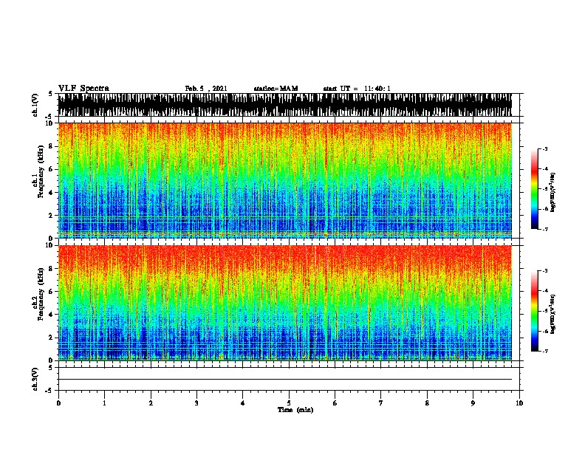Click the ch.1 "Frequency (kHz)" axis label

pos(41,172)
